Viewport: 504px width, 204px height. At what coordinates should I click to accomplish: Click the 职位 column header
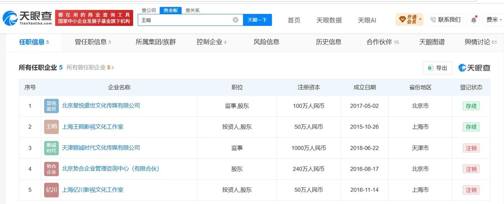[237, 87]
